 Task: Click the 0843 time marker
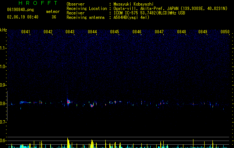(70, 32)
